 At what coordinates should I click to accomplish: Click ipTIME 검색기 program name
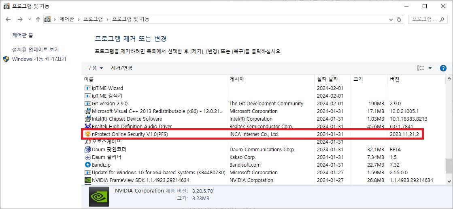[107, 96]
